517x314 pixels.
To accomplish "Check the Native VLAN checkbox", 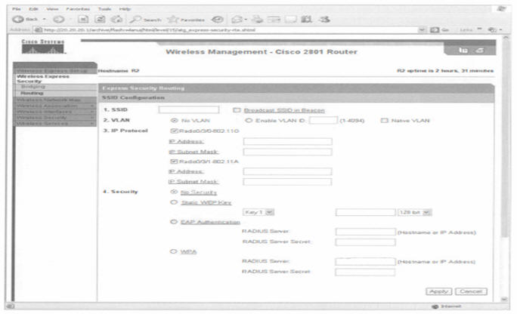I will click(x=384, y=121).
